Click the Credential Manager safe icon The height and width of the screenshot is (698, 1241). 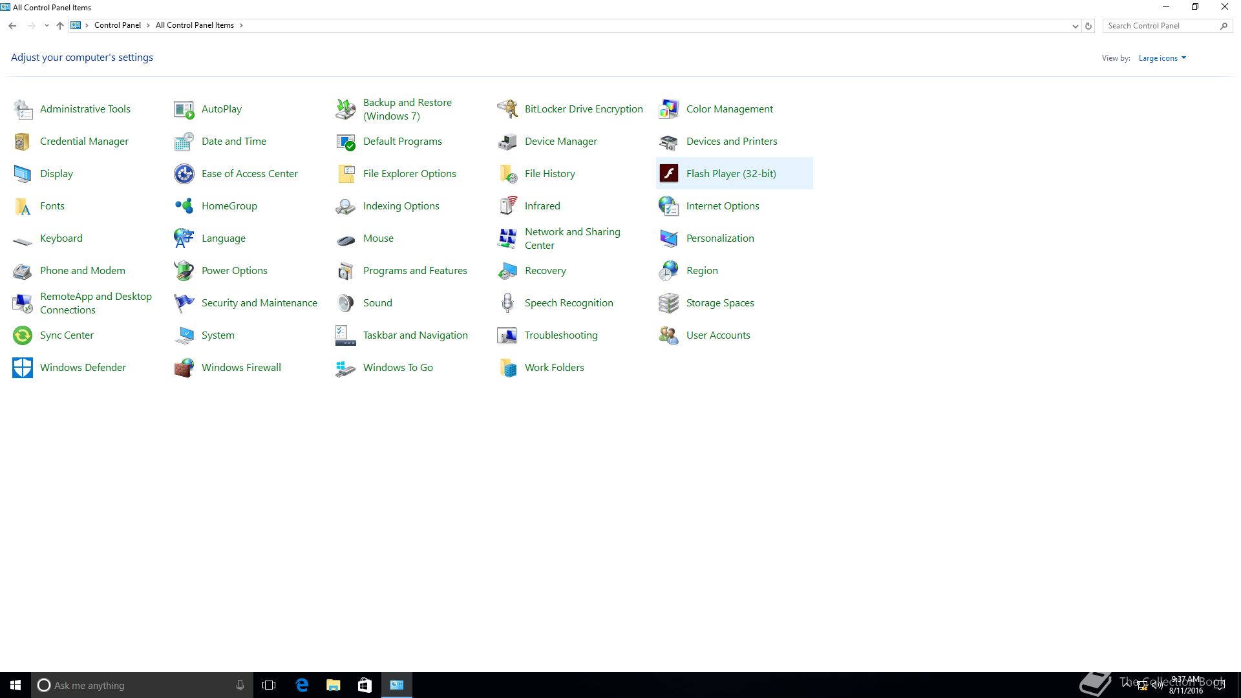click(23, 142)
